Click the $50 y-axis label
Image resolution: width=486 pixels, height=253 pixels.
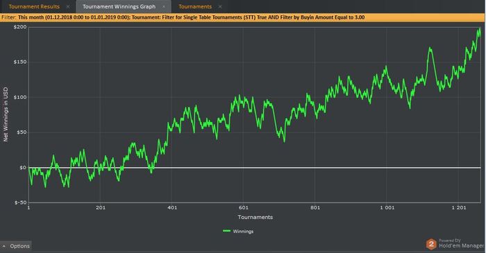[22, 132]
